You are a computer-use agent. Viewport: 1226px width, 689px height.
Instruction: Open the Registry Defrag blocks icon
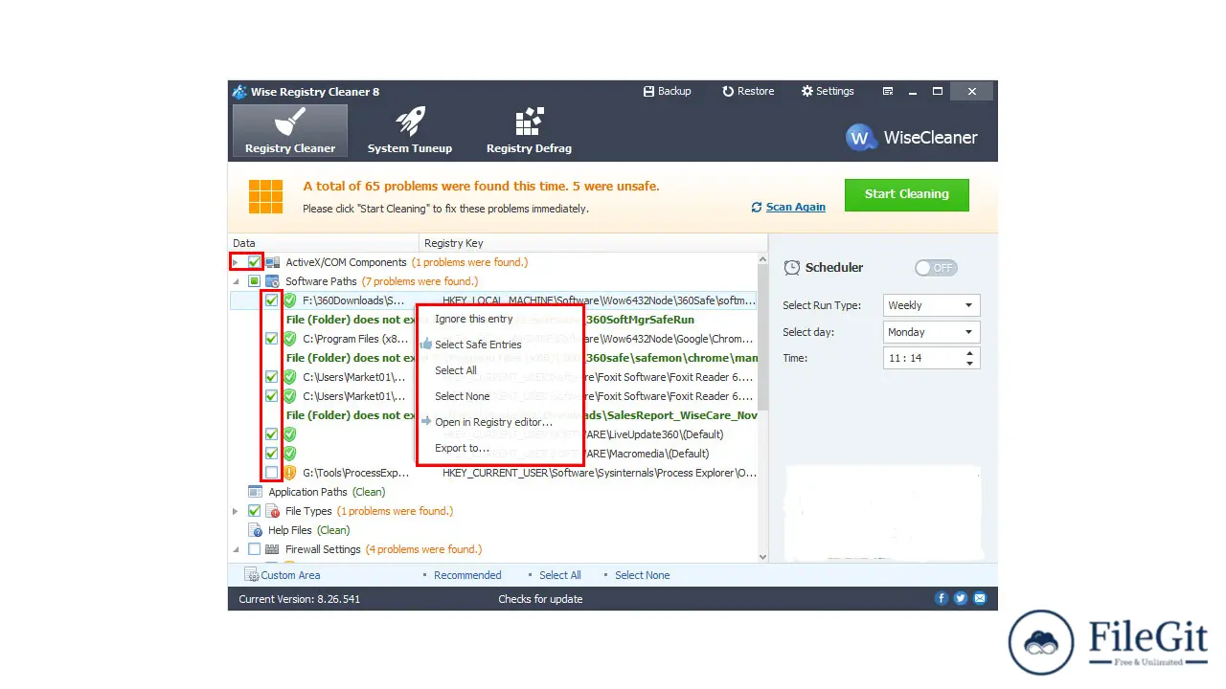pos(529,122)
